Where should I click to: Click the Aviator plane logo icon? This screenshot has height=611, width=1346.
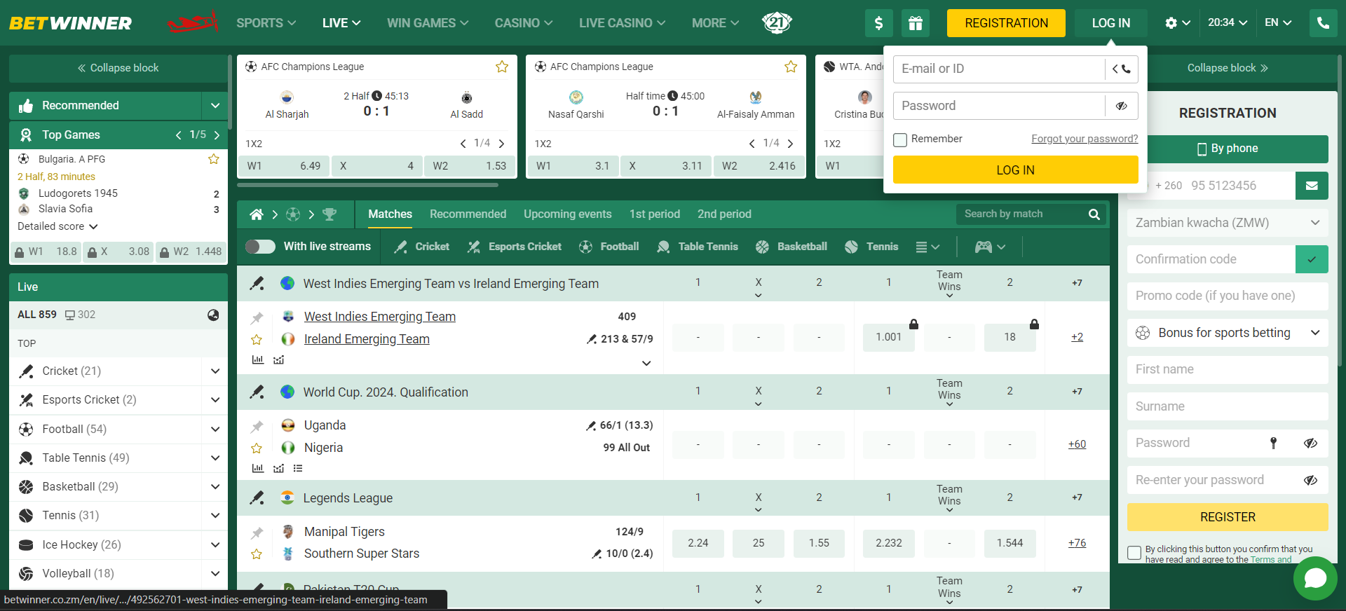193,23
